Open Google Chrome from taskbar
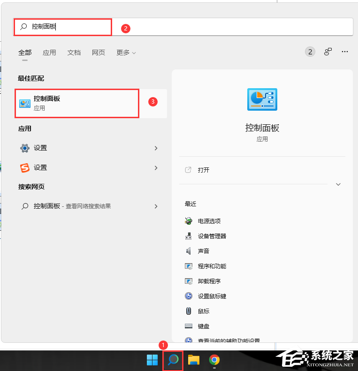This screenshot has height=371, width=358. coord(214,360)
